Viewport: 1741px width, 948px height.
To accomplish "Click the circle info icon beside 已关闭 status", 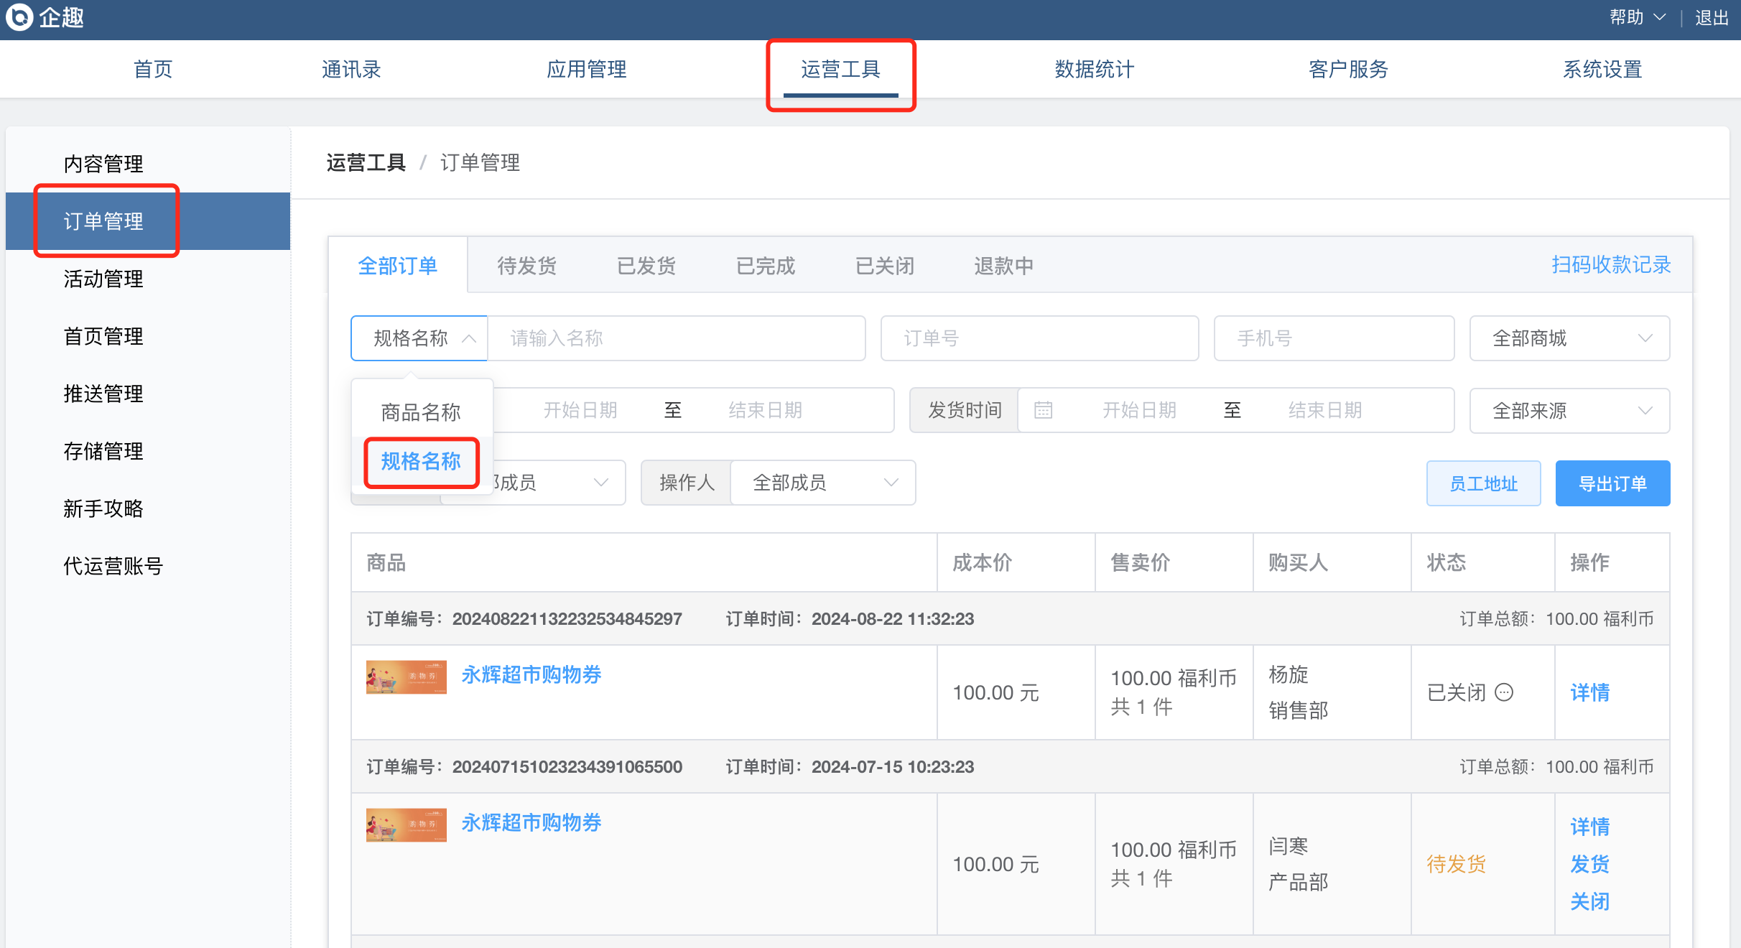I will tap(1504, 692).
